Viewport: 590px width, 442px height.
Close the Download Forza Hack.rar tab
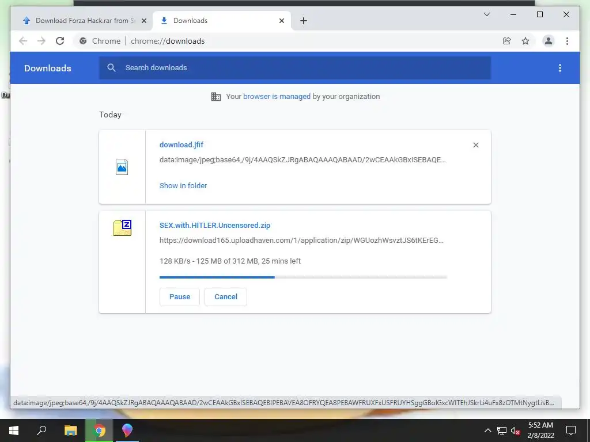click(x=143, y=21)
